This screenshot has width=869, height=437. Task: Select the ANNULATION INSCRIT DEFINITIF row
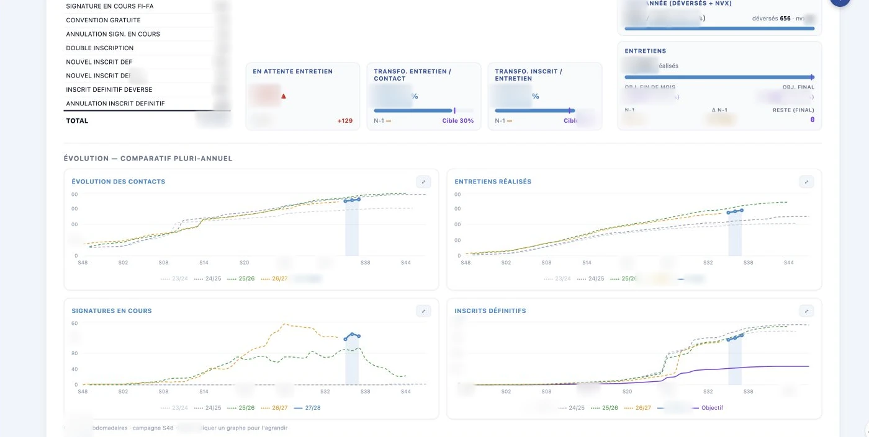point(147,104)
